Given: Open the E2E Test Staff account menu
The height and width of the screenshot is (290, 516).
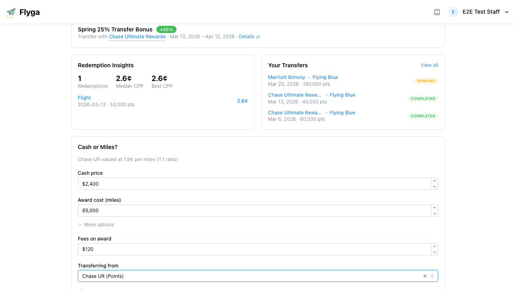Looking at the screenshot, I should (479, 12).
